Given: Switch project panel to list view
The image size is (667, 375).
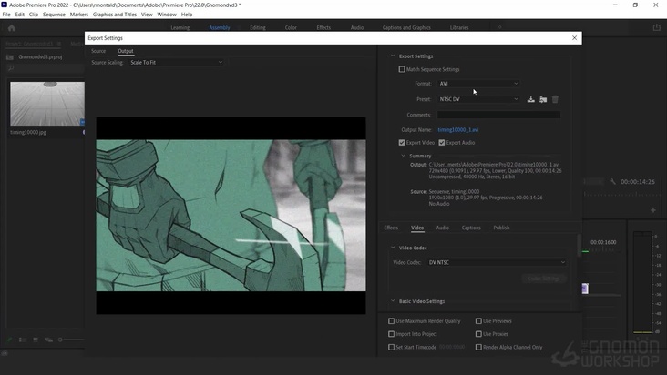Looking at the screenshot, I should click(x=23, y=340).
